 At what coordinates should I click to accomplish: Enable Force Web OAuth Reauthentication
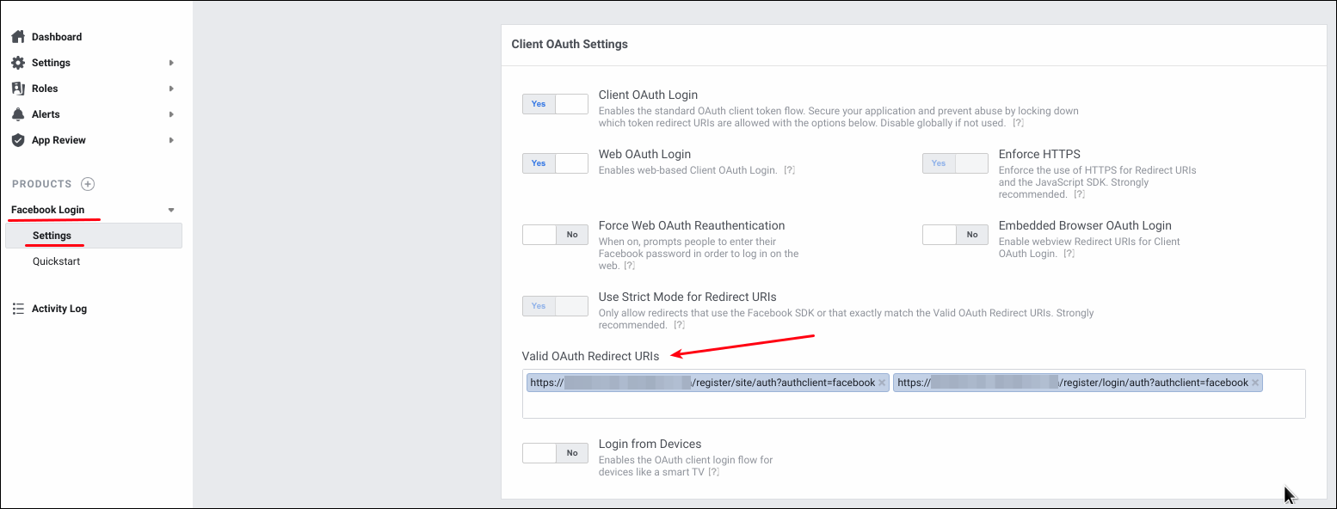coord(555,235)
